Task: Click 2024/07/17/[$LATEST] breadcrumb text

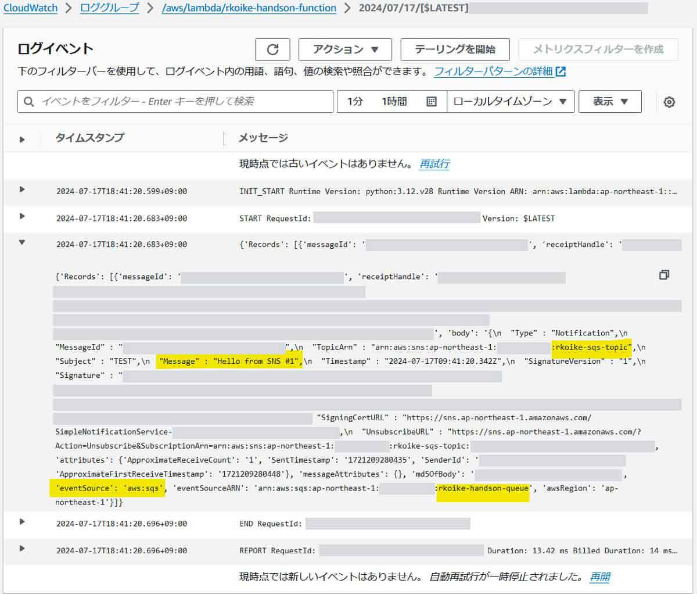Action: (x=414, y=8)
